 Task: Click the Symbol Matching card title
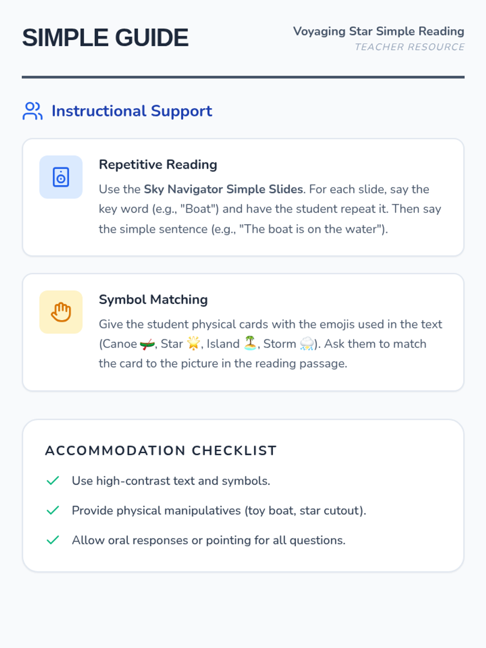[153, 299]
